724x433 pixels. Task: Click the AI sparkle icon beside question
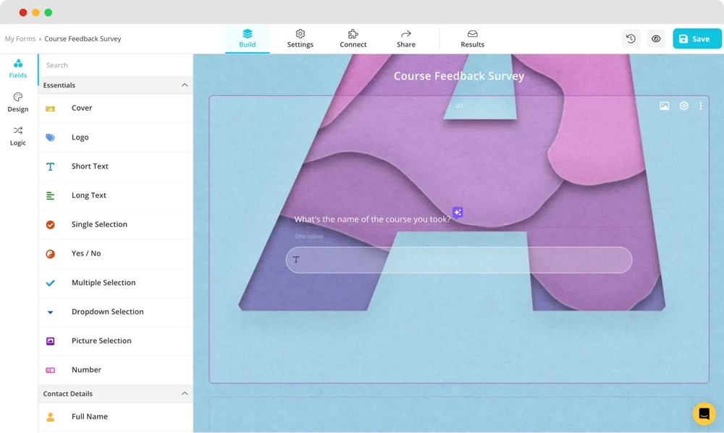point(458,213)
